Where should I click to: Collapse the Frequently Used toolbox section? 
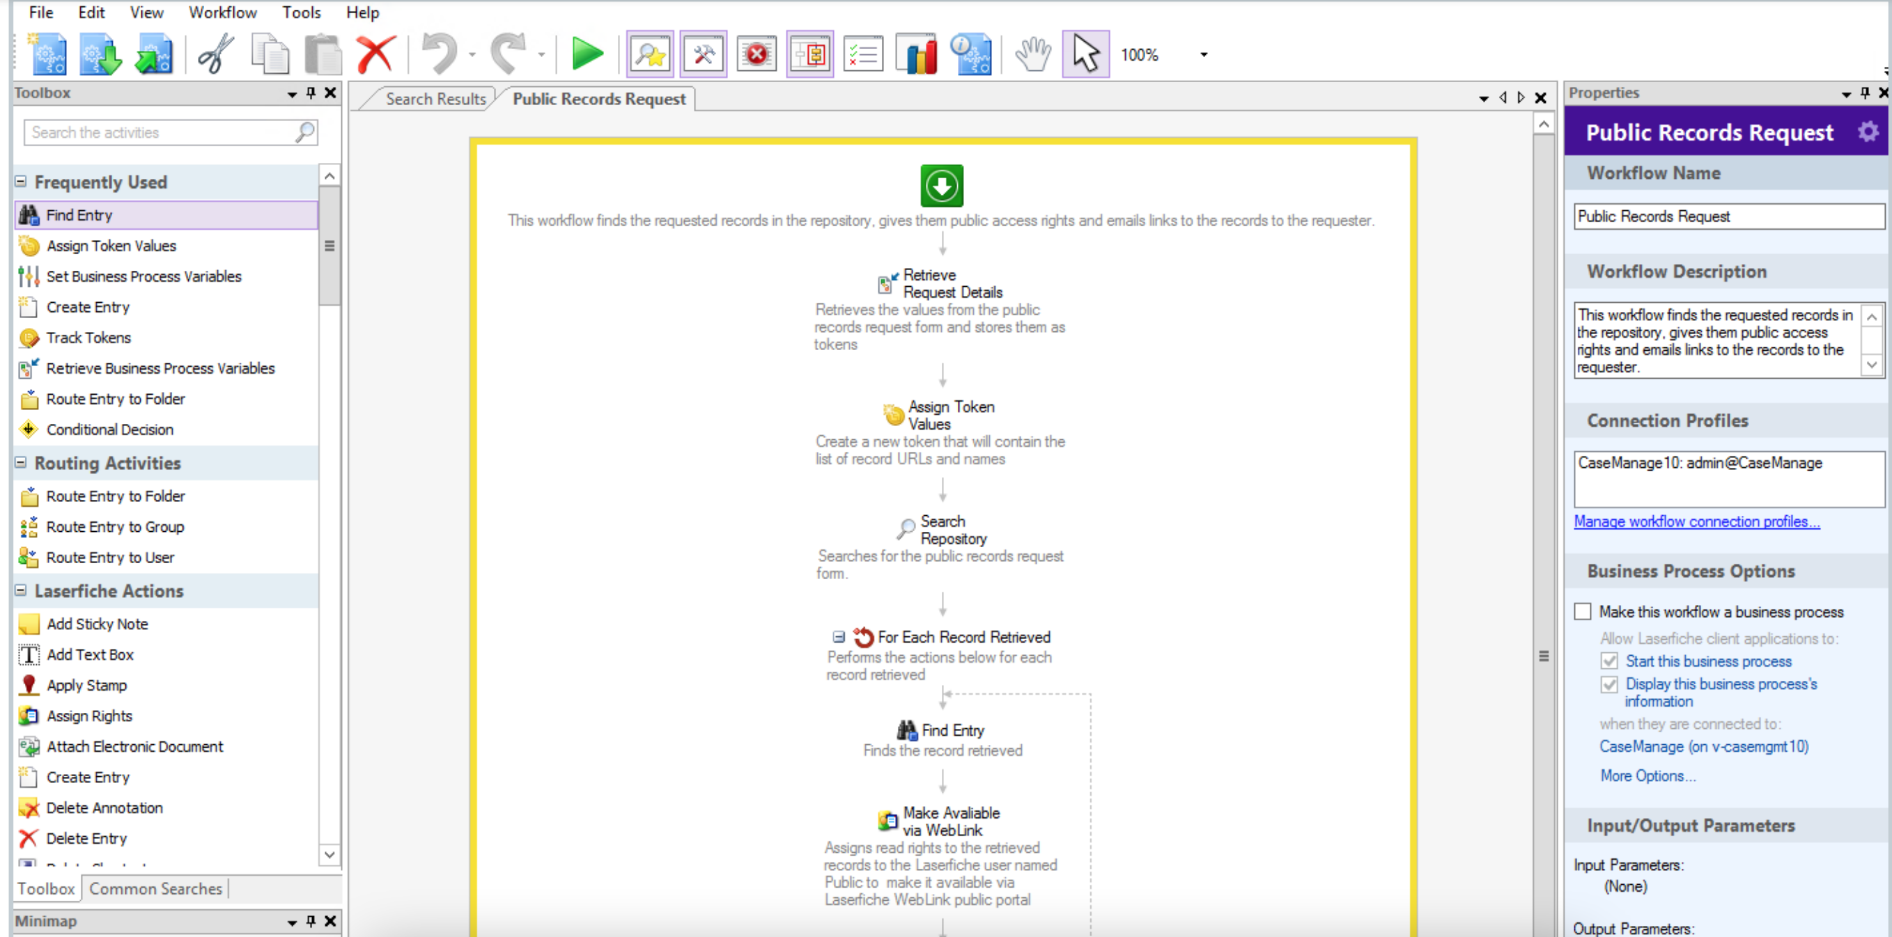click(22, 181)
